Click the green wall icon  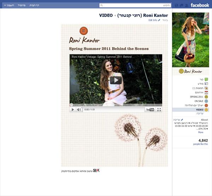[x=206, y=79]
